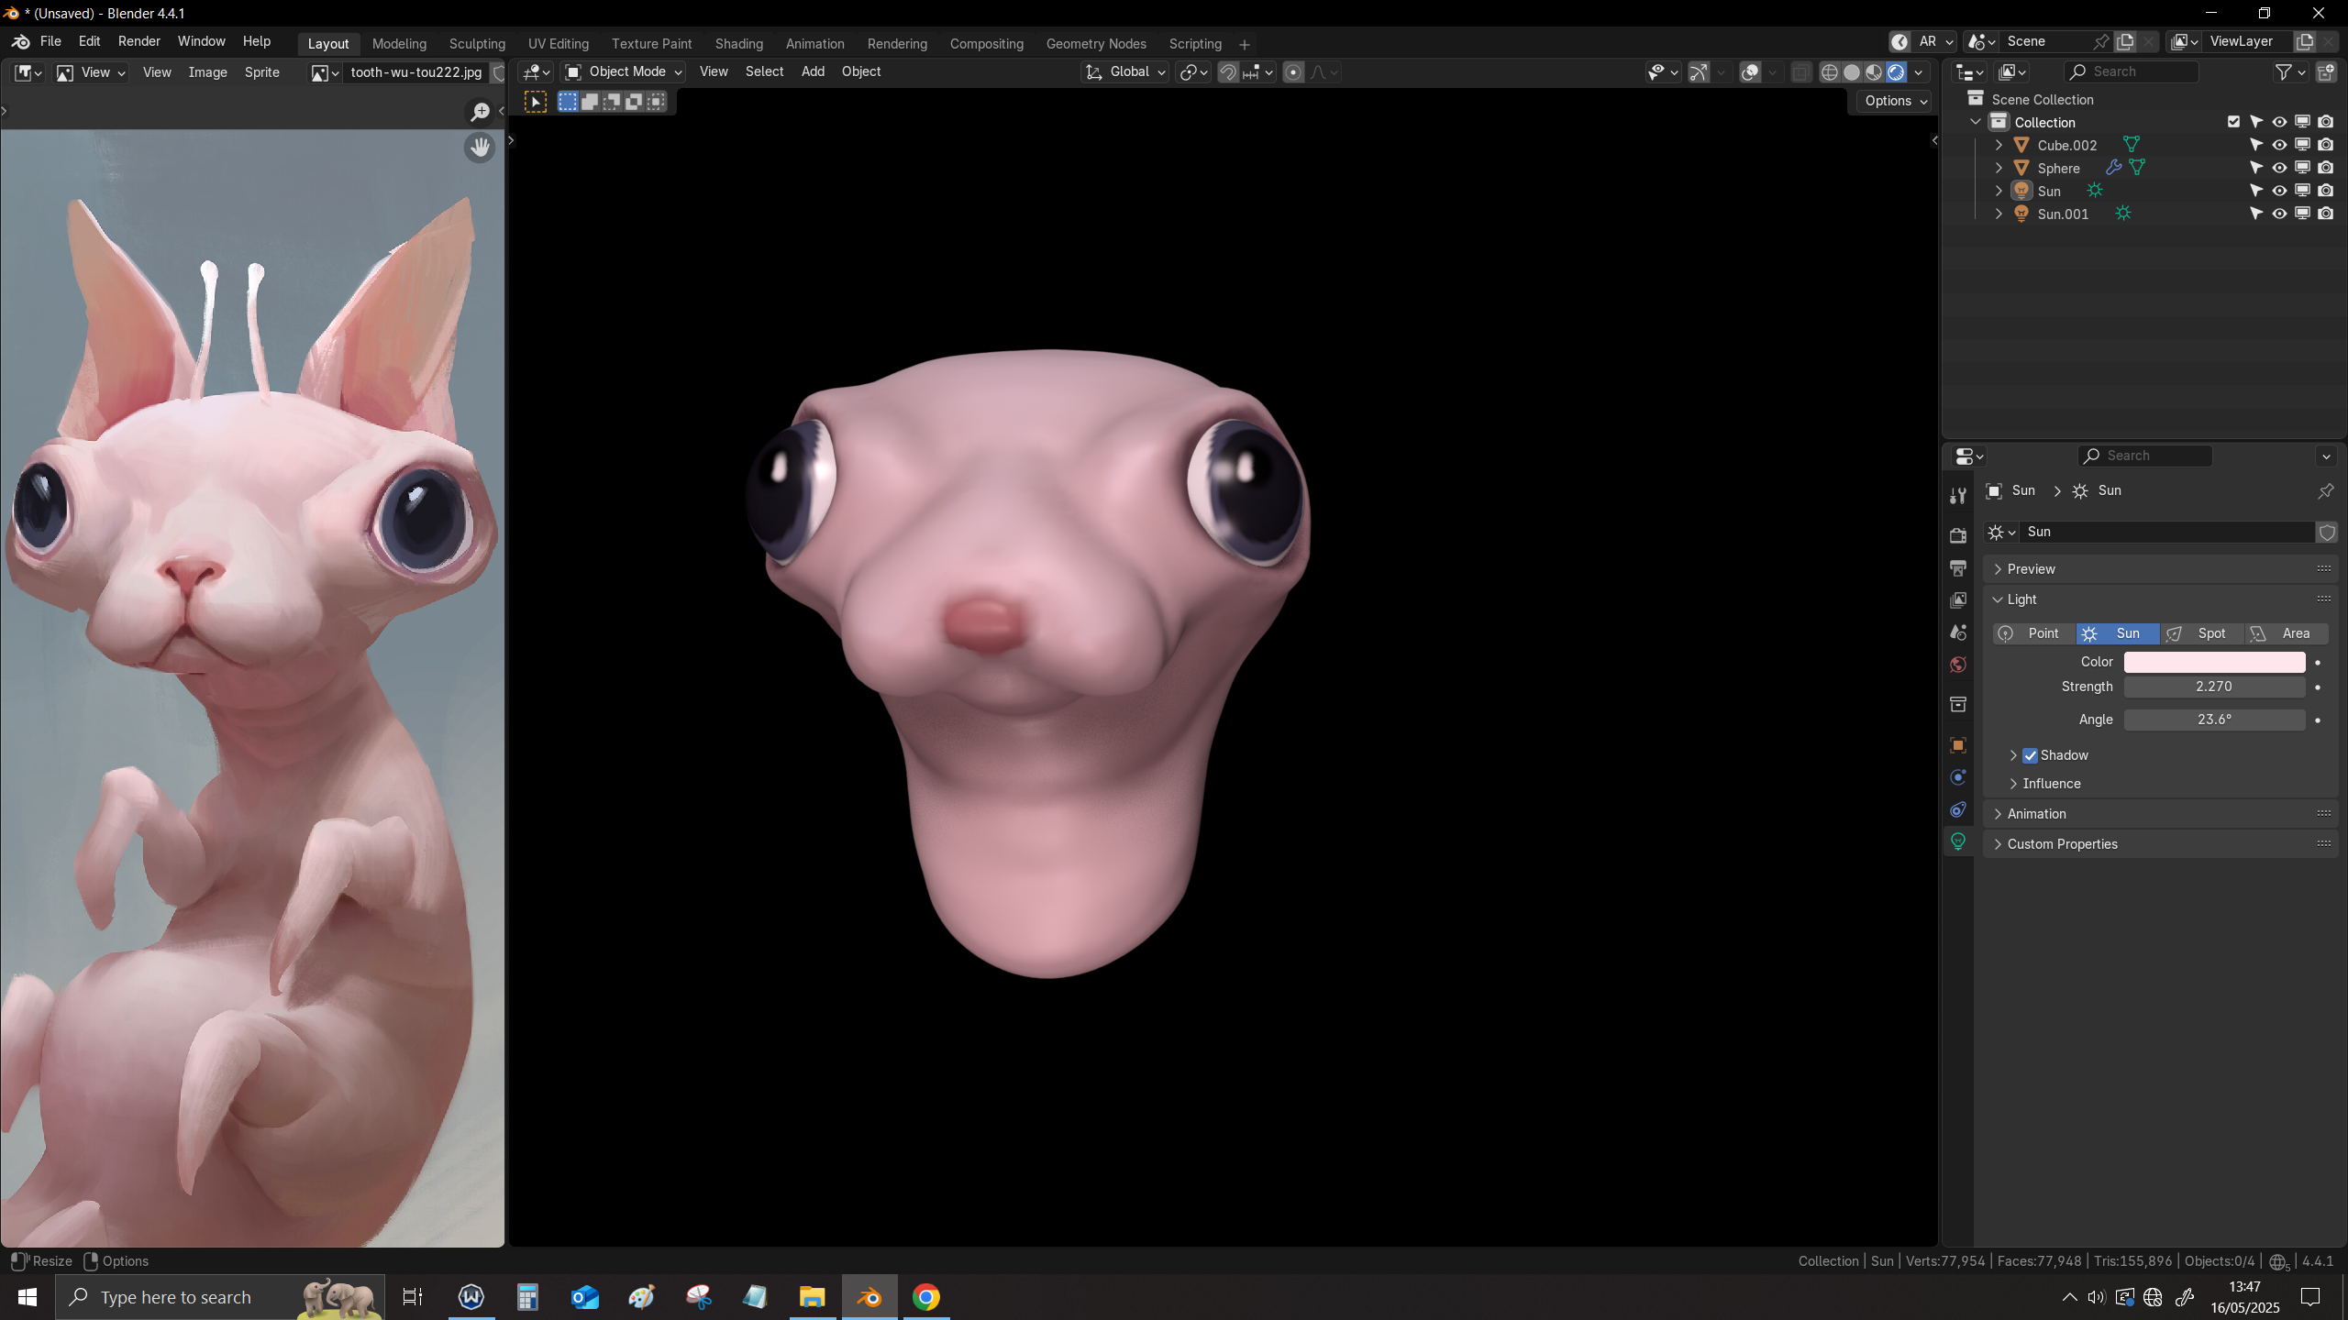Expand the Cube.002 tree item

(1999, 145)
